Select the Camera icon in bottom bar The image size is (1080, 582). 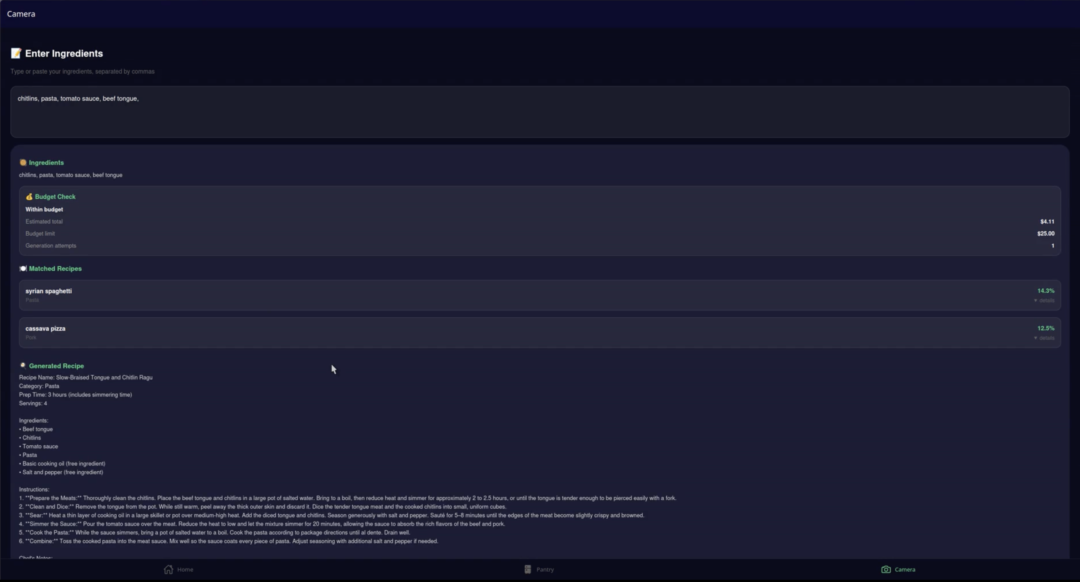(x=886, y=569)
